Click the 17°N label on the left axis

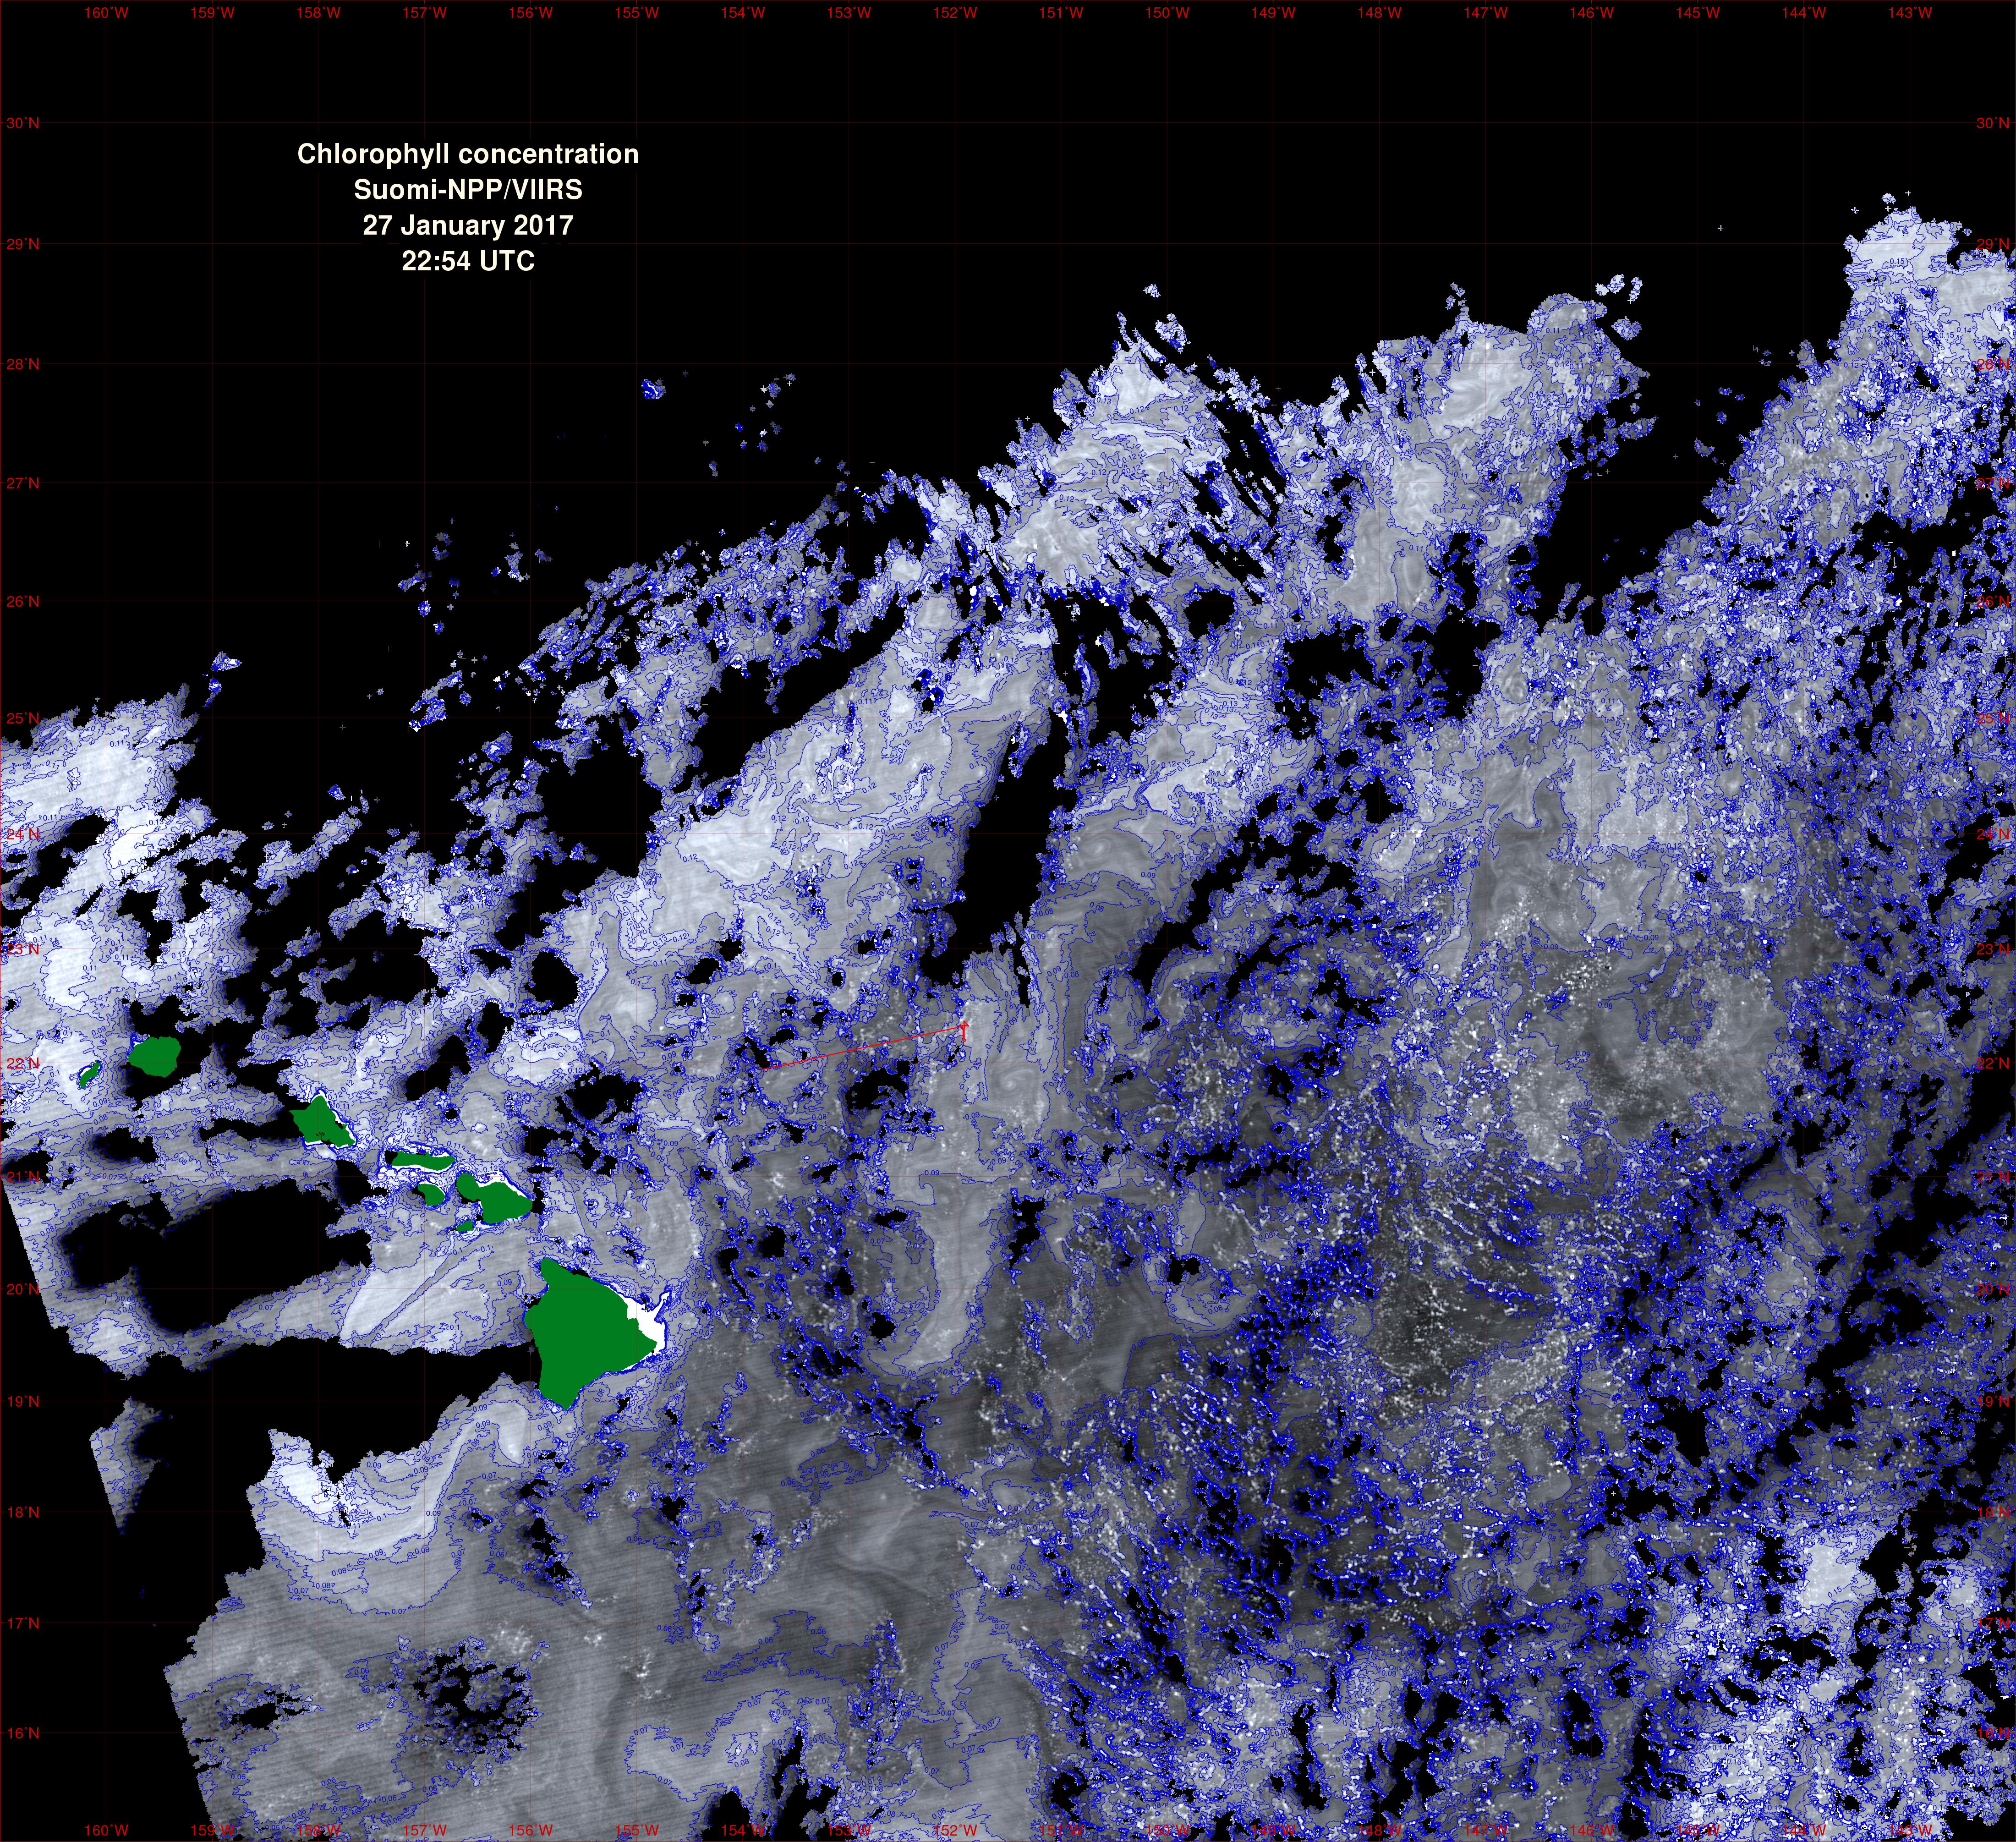click(23, 1623)
